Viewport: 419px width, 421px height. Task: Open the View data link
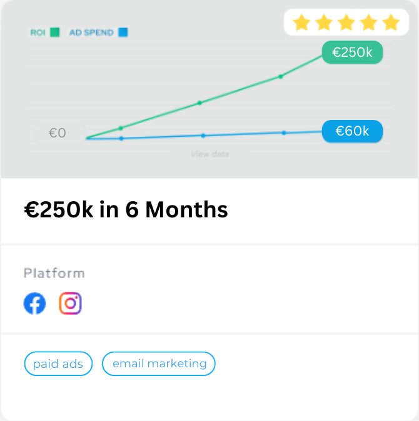click(210, 154)
